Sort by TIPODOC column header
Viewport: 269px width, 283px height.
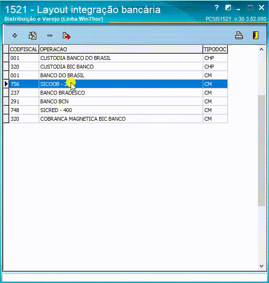[x=215, y=49]
